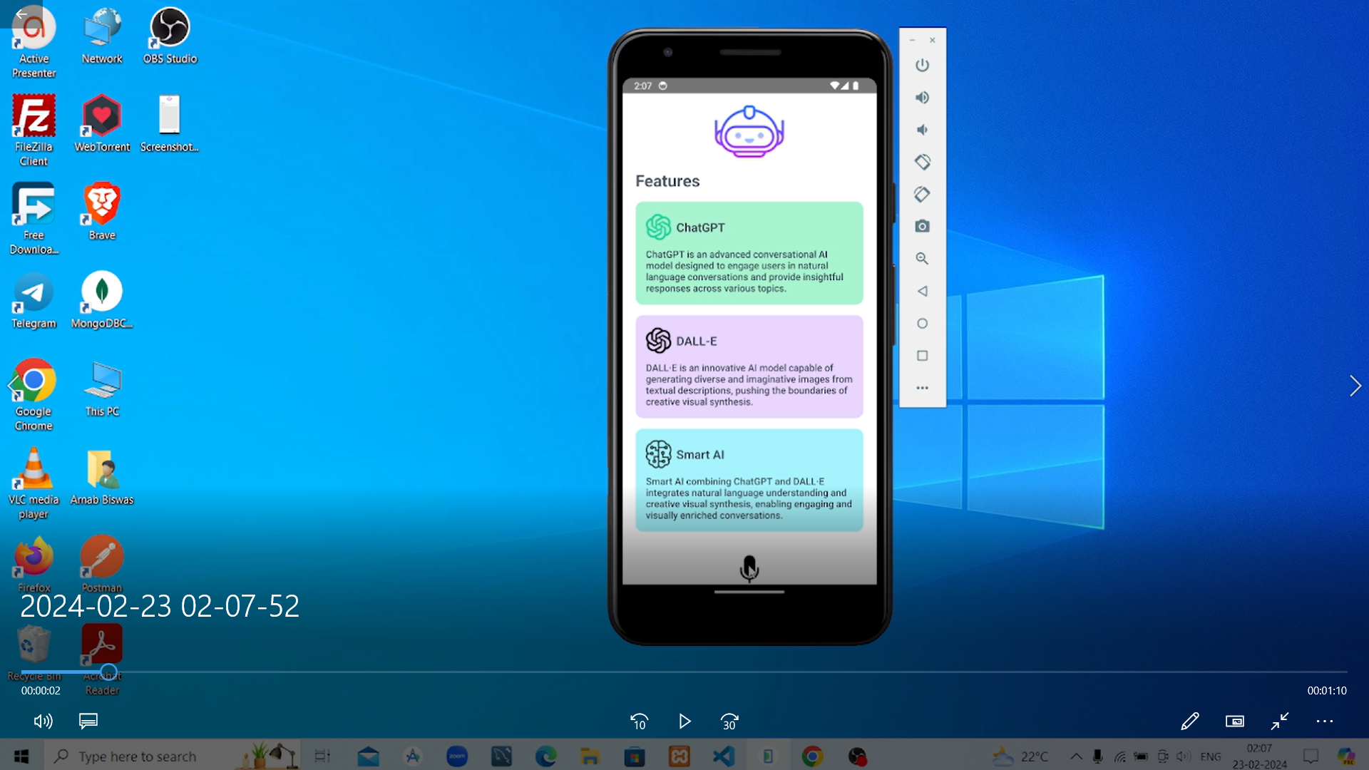Open the ActivePresenter desktop shortcut
1369x770 pixels.
(34, 43)
